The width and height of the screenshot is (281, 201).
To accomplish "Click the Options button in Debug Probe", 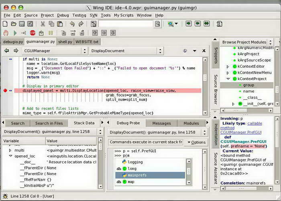I will click(197, 142).
